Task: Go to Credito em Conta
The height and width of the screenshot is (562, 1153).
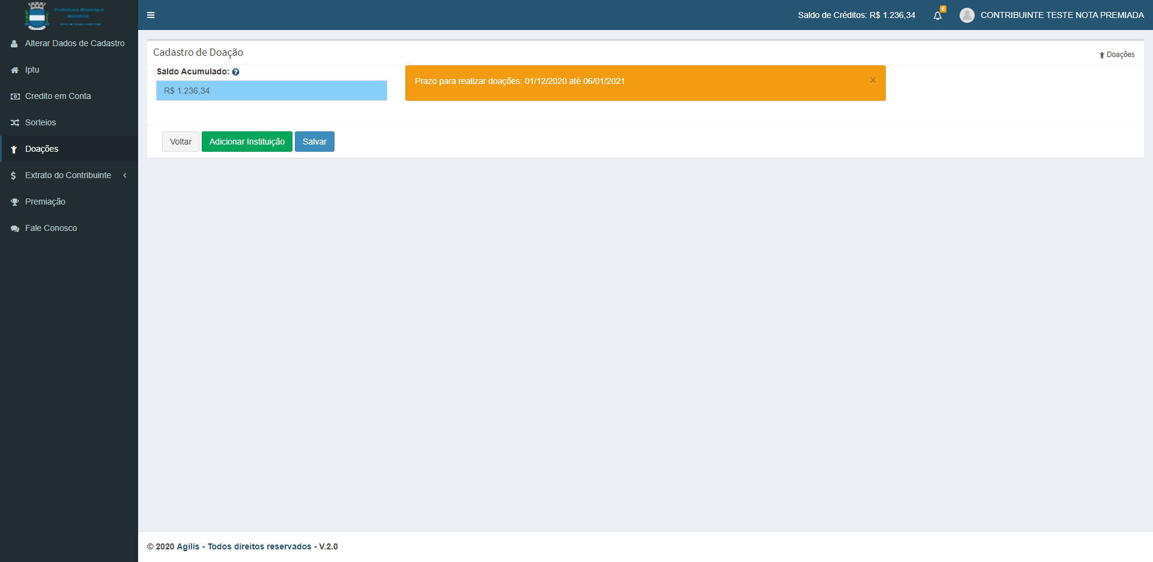Action: (x=58, y=96)
